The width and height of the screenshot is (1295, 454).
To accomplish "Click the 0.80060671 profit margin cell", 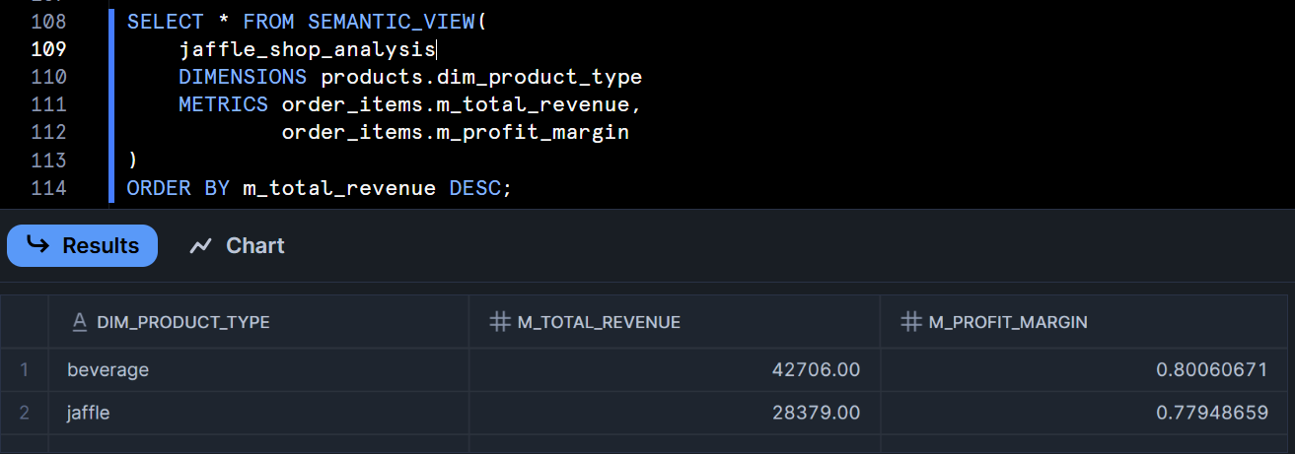I will tap(1212, 369).
